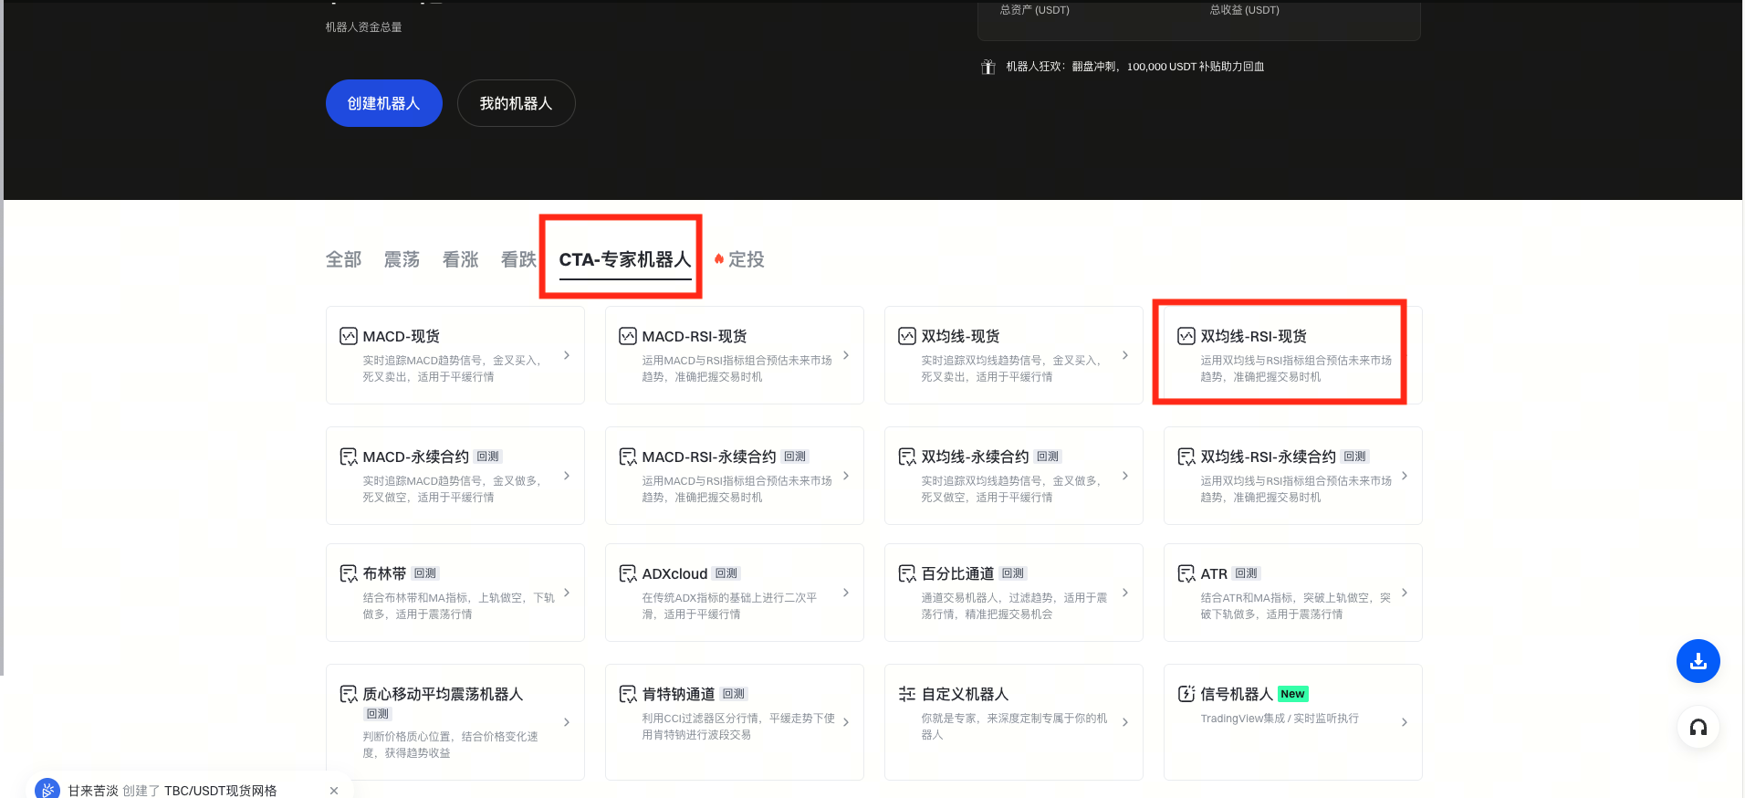Switch to the 震荡 tab
Image resolution: width=1745 pixels, height=798 pixels.
[402, 259]
